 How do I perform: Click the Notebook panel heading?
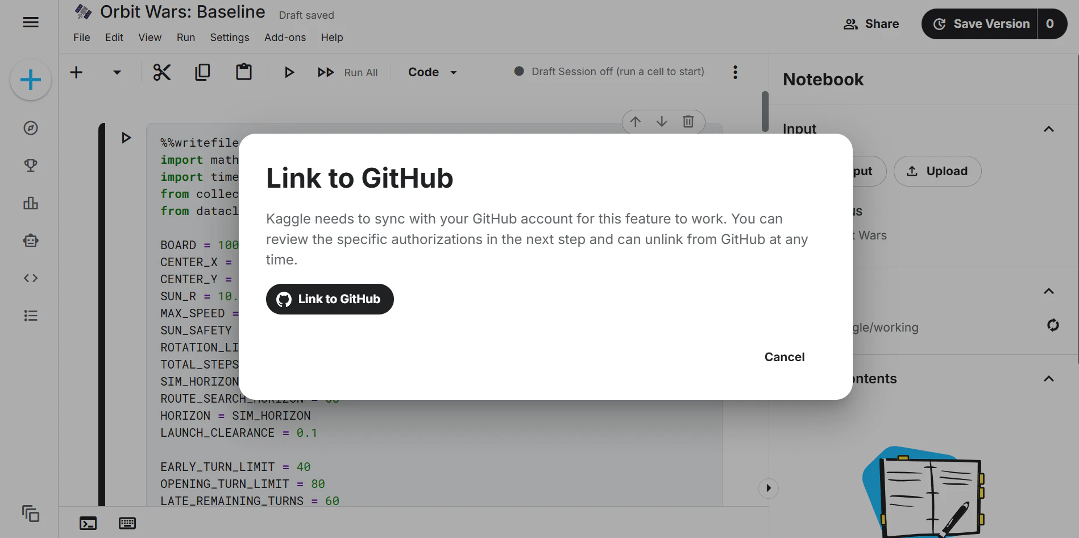[x=823, y=80]
